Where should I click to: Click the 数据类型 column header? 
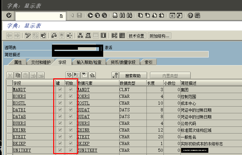point(133,83)
